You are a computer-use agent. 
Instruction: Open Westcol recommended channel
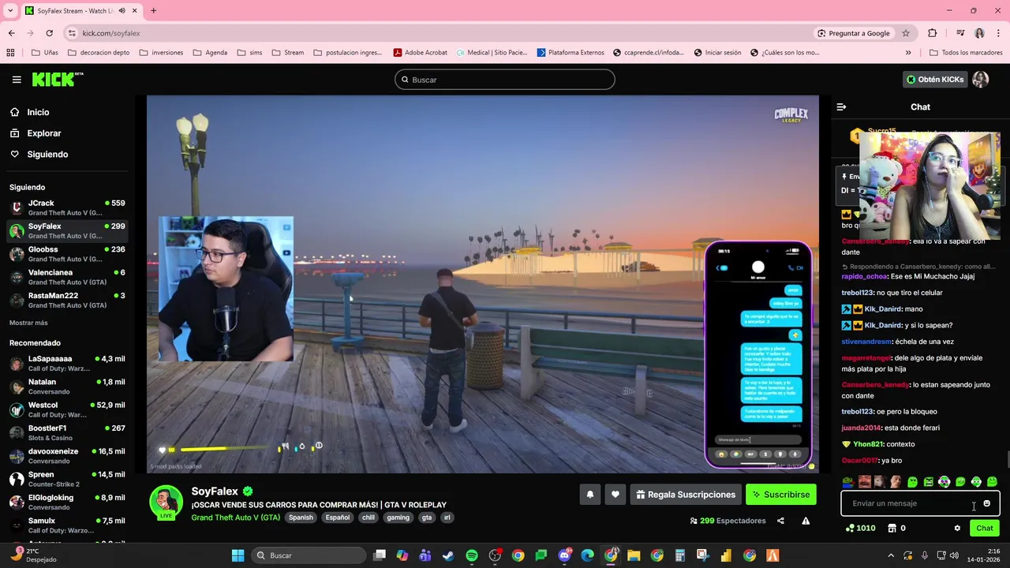click(x=67, y=409)
